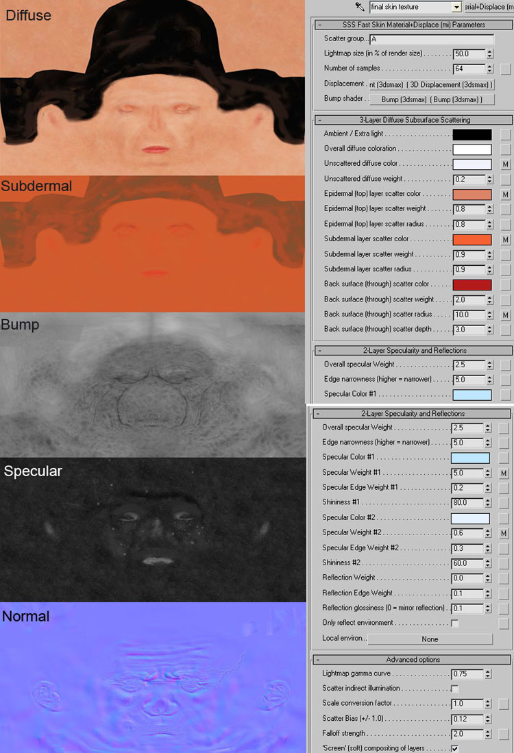Click empty map slot beside Ambient / Extra light
Viewport: 514px width, 753px height.
[505, 134]
